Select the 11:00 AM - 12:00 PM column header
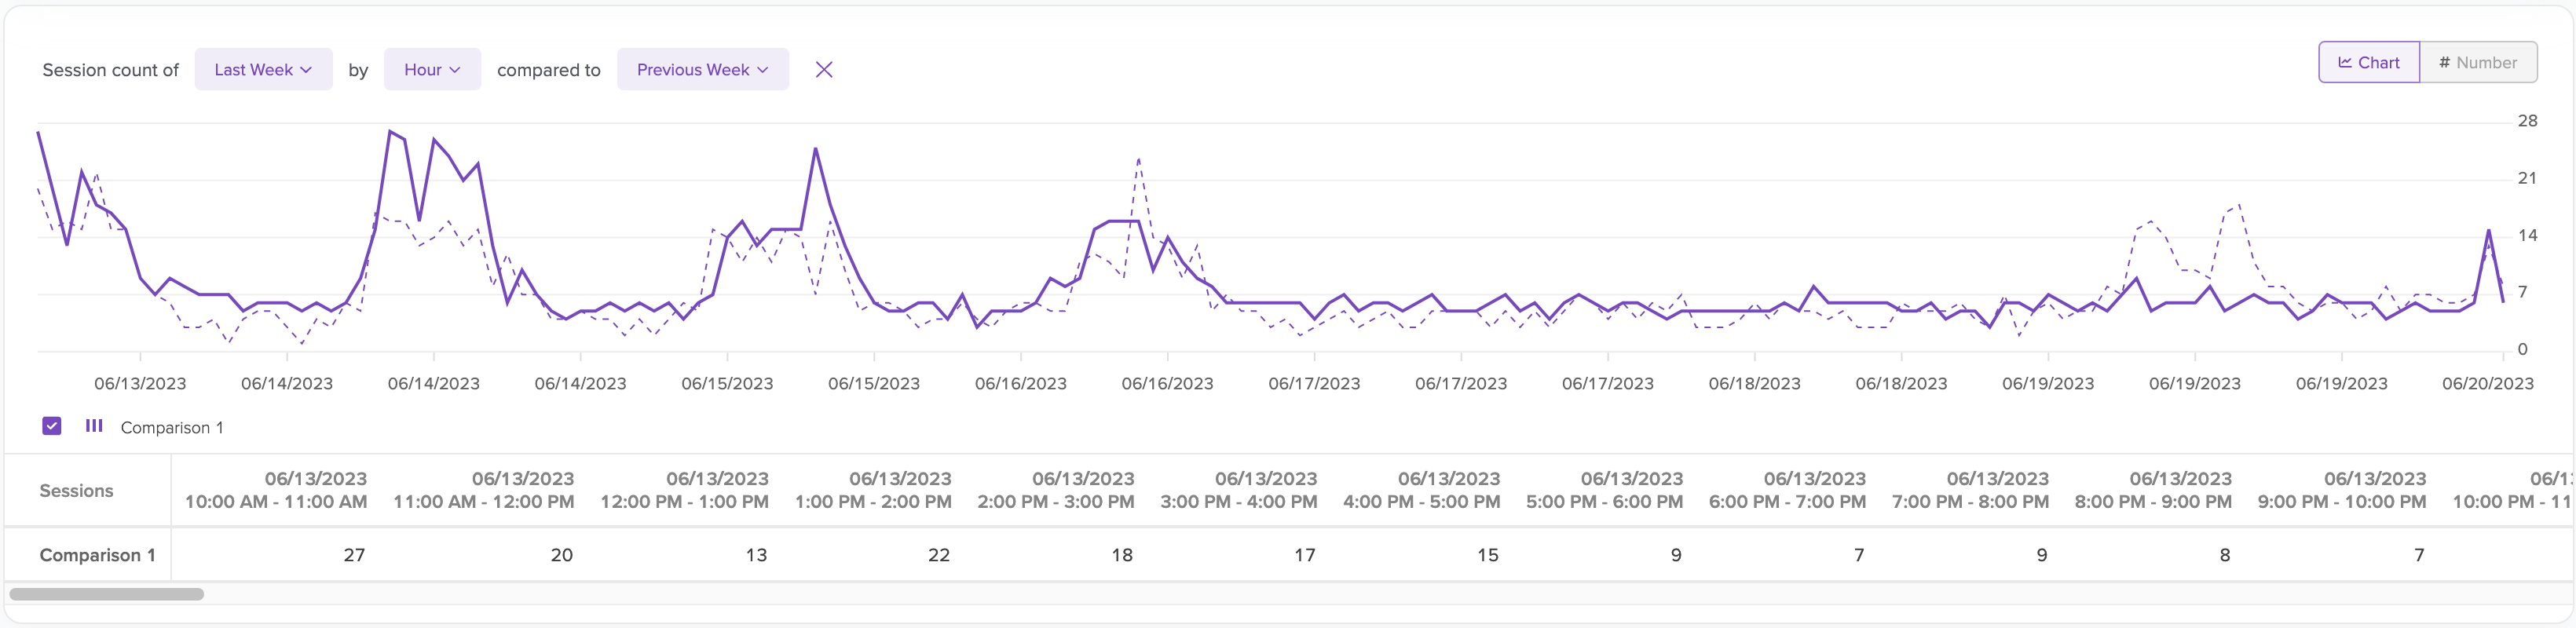This screenshot has width=2576, height=628. coord(484,490)
